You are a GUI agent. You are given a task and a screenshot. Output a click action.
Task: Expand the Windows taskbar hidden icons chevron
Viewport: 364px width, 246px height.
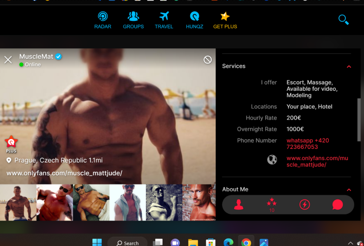click(x=350, y=243)
